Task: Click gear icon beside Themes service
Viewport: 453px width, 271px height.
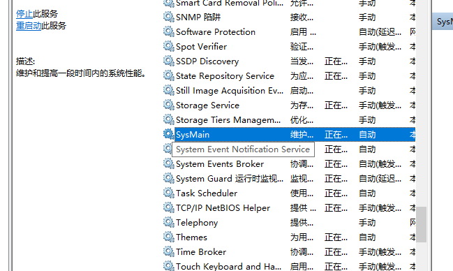Action: coord(168,237)
